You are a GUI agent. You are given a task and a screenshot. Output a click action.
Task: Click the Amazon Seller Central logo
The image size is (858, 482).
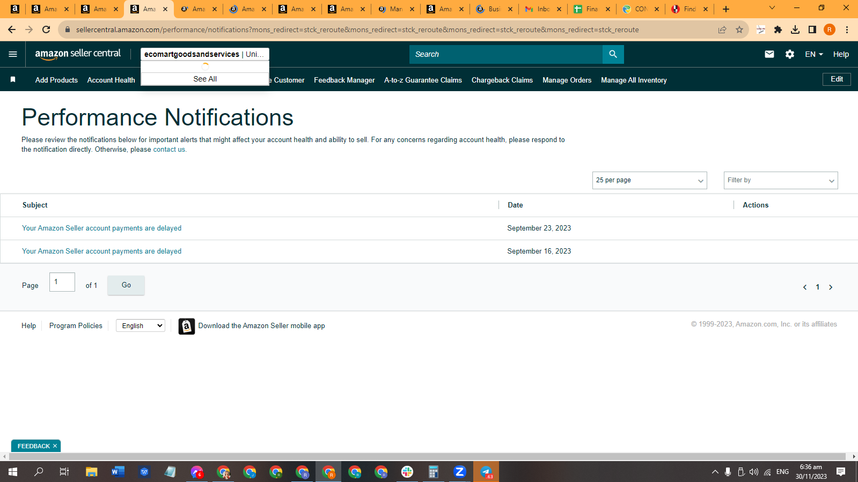(x=78, y=54)
